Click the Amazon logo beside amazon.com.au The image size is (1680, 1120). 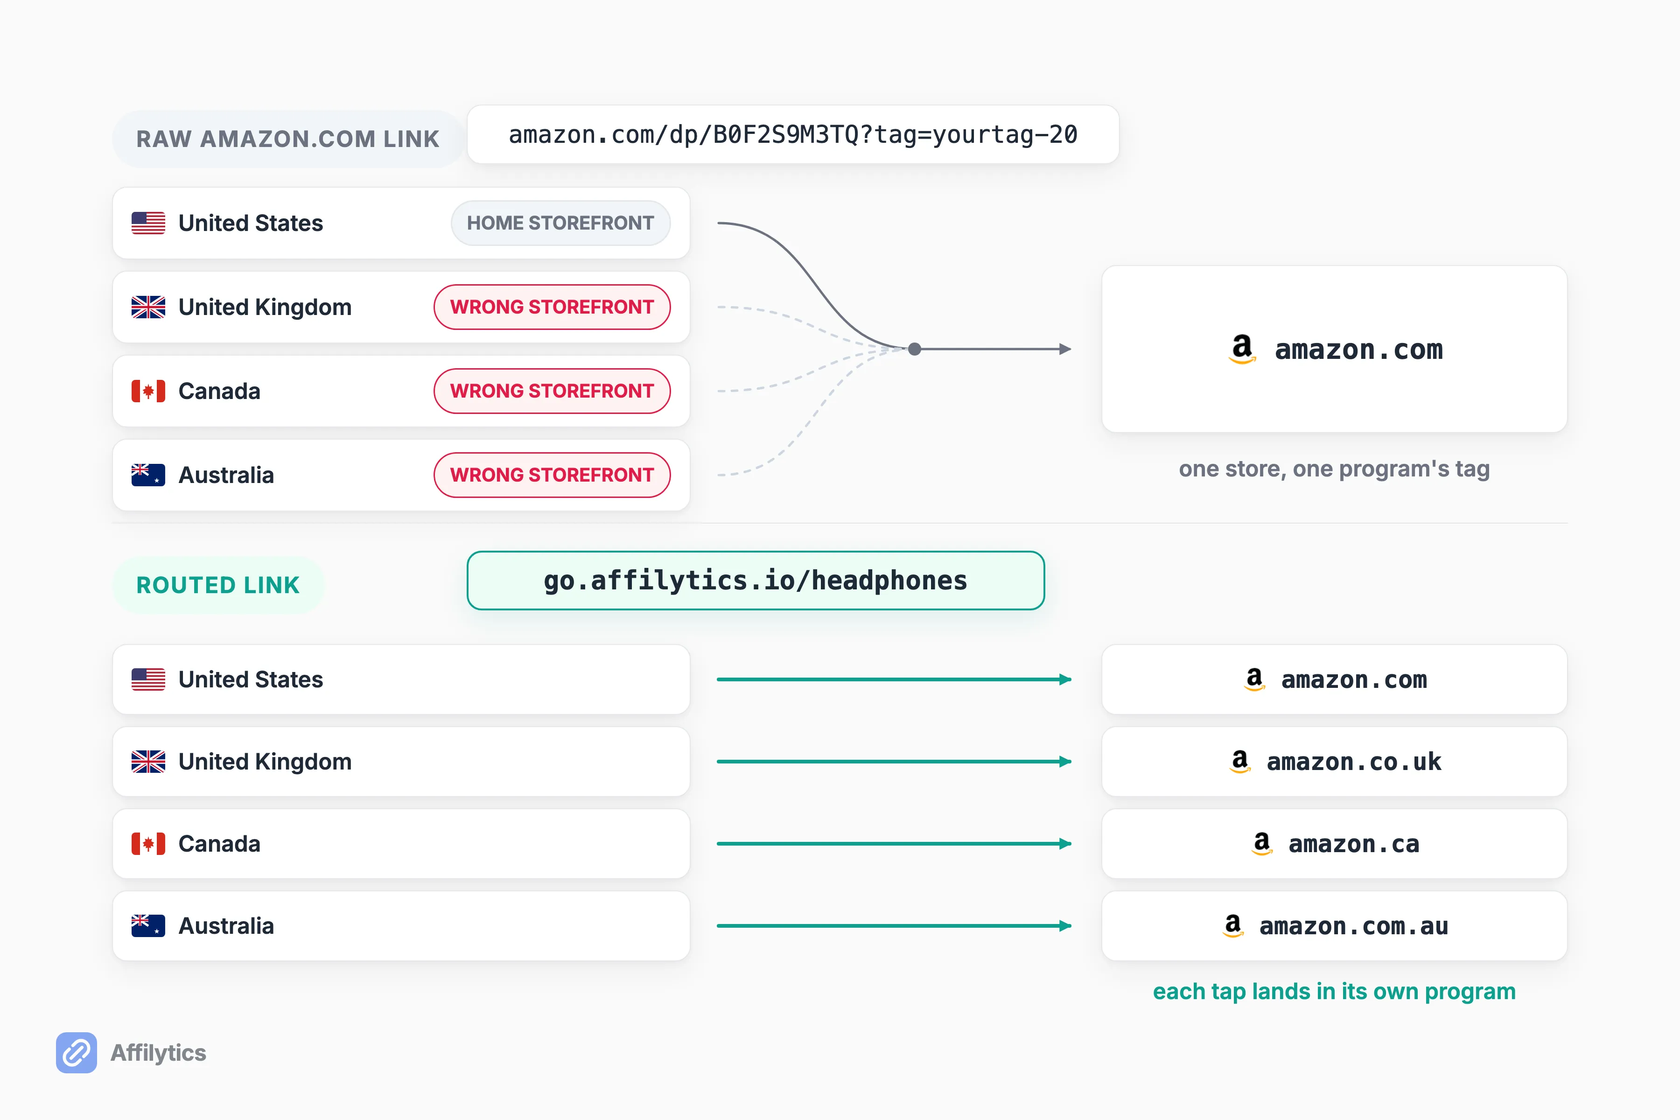click(x=1233, y=926)
